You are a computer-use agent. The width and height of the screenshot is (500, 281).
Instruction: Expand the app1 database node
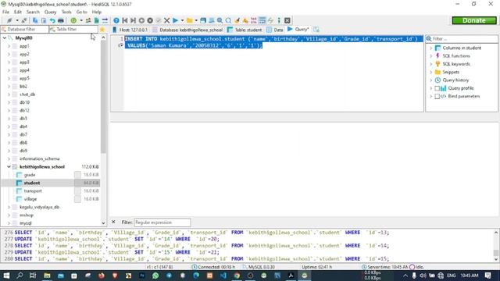click(x=9, y=46)
